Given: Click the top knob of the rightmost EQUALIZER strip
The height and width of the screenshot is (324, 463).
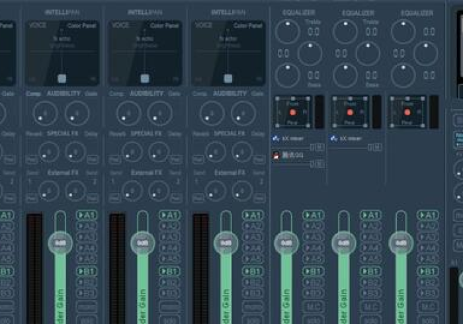Looking at the screenshot, I should (403, 31).
